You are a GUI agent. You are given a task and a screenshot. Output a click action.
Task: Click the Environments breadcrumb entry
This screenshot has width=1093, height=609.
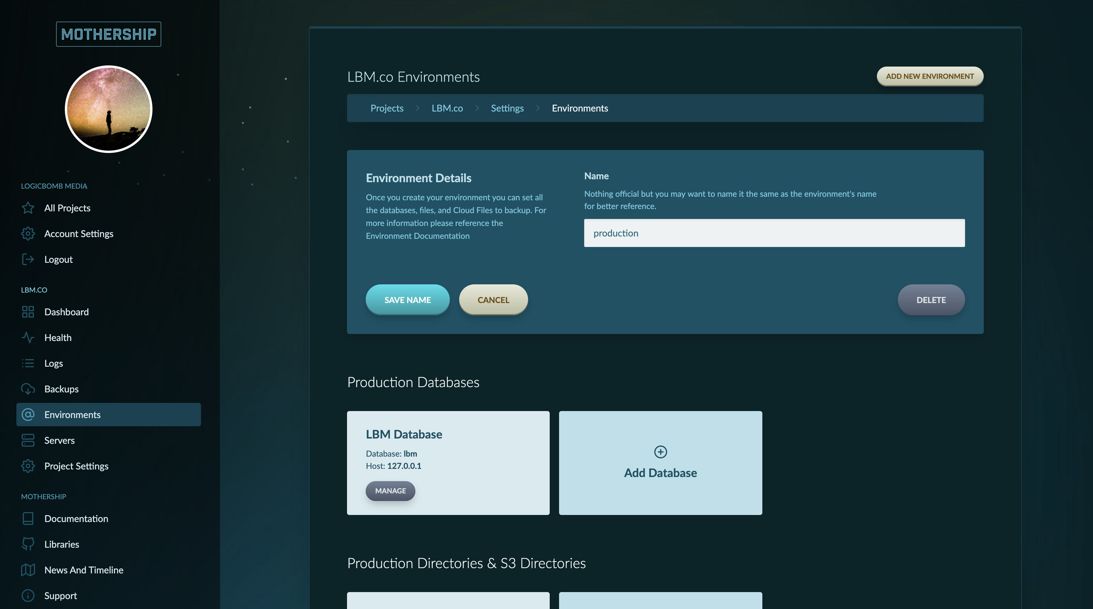[580, 108]
